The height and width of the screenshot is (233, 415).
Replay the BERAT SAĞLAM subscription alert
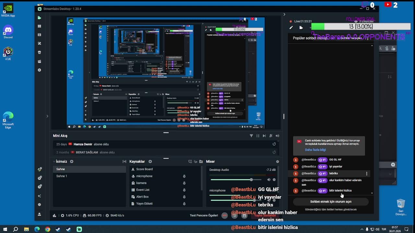click(274, 152)
